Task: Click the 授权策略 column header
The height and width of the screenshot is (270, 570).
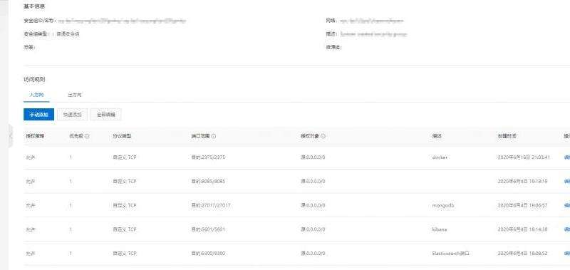Action: tap(35, 136)
